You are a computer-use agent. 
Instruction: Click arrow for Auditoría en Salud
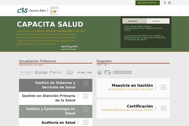(x=86, y=123)
